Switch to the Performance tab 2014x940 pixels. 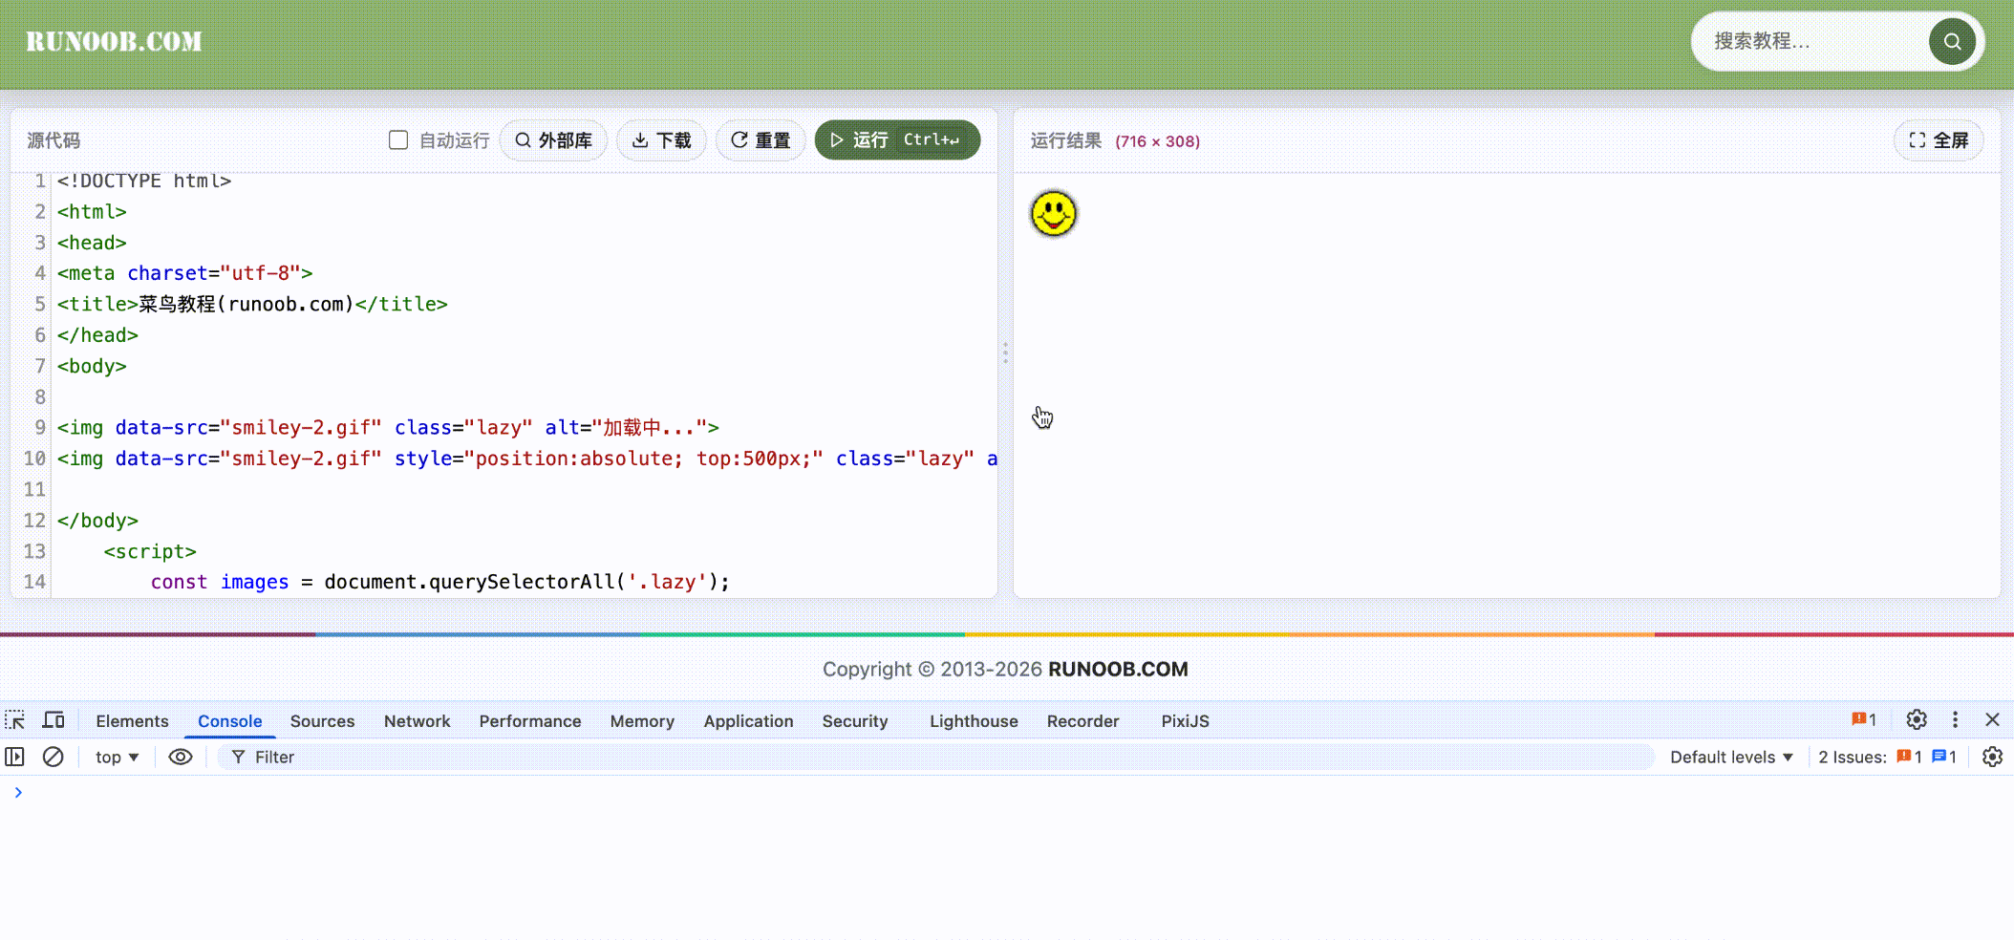(x=530, y=721)
